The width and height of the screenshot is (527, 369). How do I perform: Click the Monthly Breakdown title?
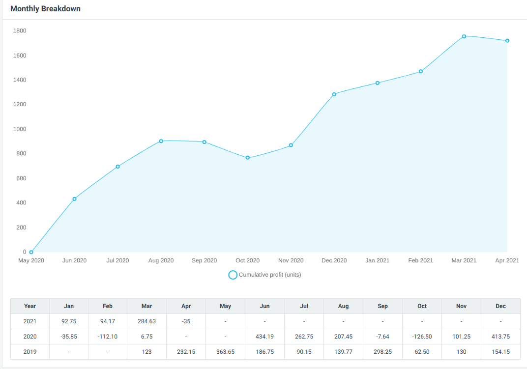[x=45, y=8]
